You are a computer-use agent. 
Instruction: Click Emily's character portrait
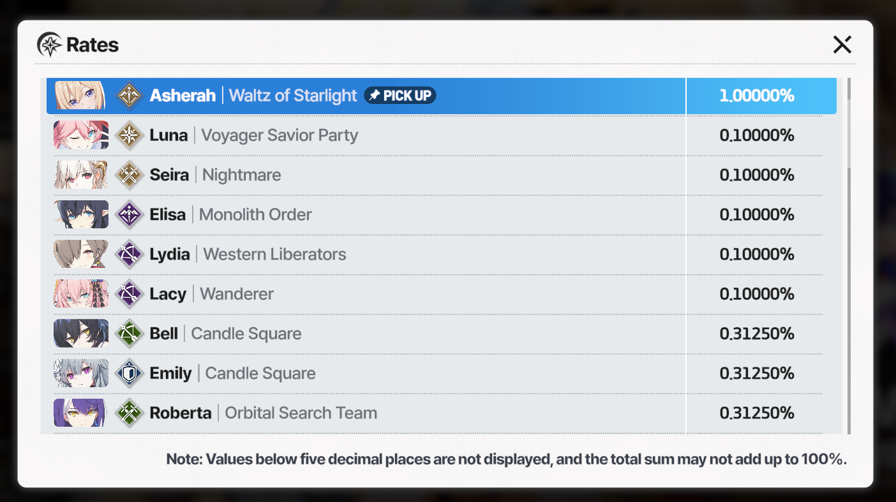[80, 373]
